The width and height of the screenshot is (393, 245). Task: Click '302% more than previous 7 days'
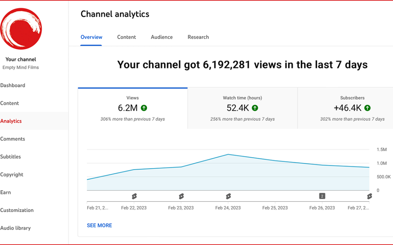pos(352,119)
